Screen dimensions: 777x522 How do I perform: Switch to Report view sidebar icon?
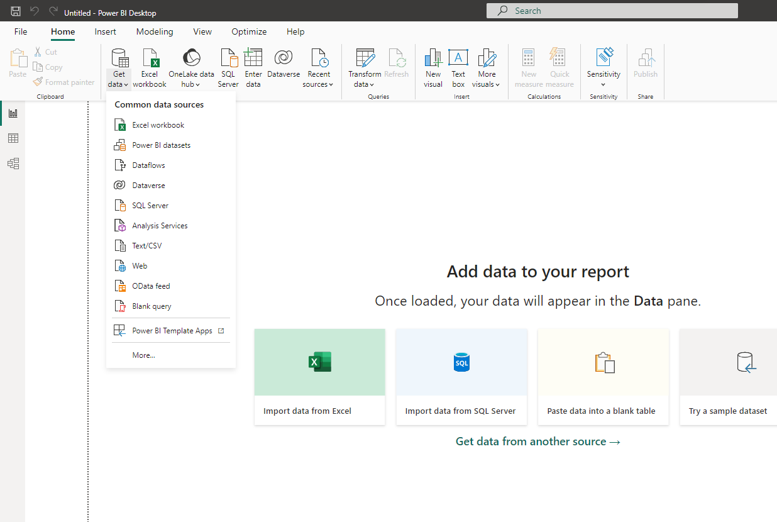click(x=13, y=113)
